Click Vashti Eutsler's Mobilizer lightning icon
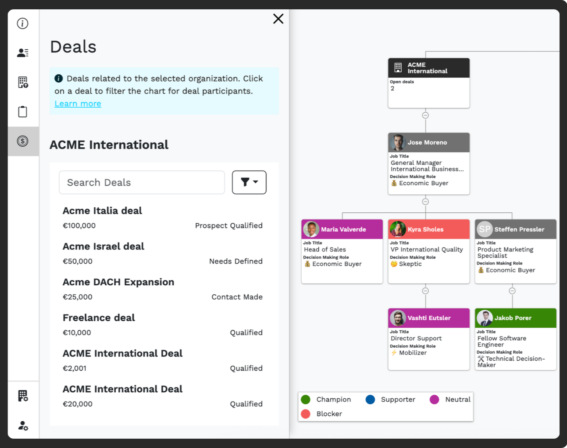This screenshot has width=567, height=448. (x=394, y=353)
